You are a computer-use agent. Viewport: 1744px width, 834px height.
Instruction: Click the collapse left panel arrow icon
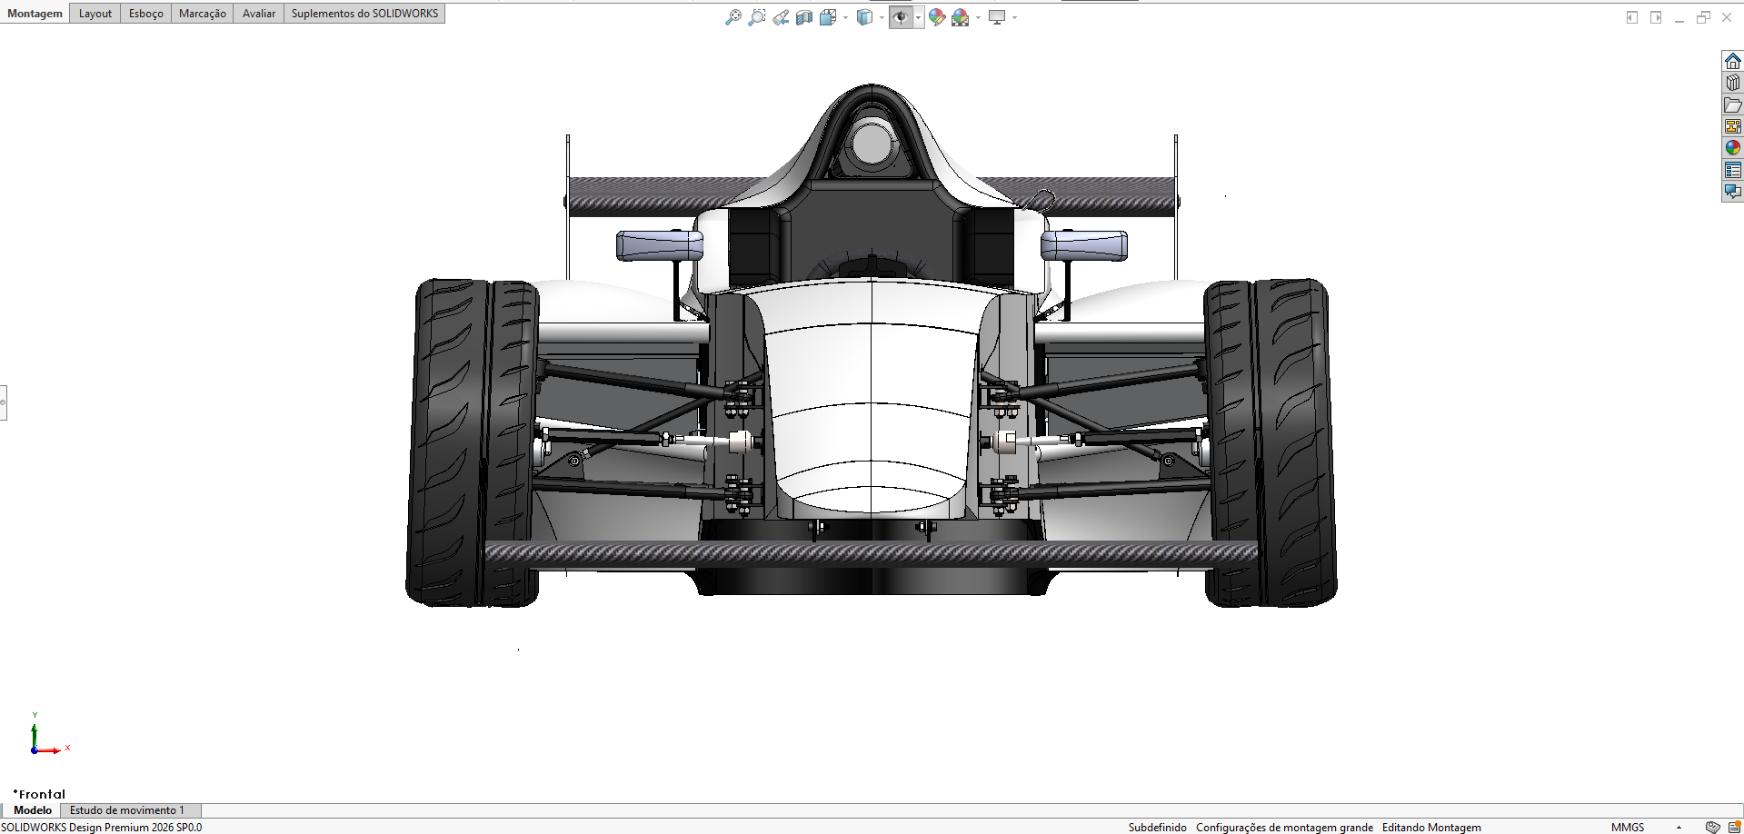click(x=1632, y=17)
